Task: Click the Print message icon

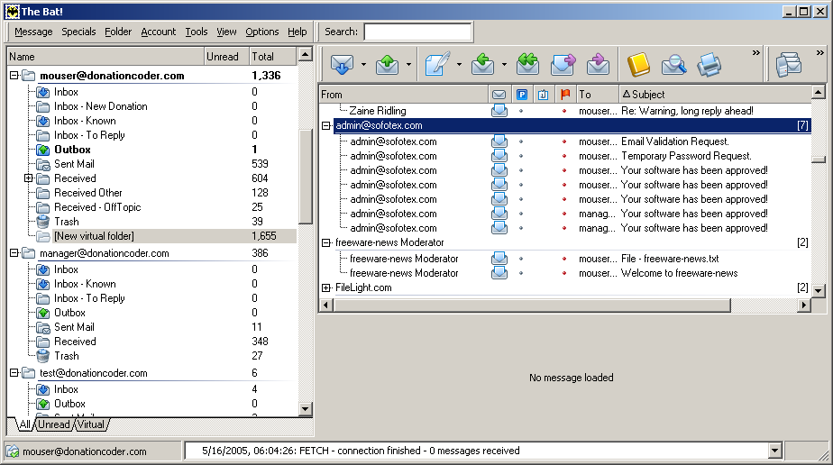Action: pyautogui.click(x=709, y=65)
